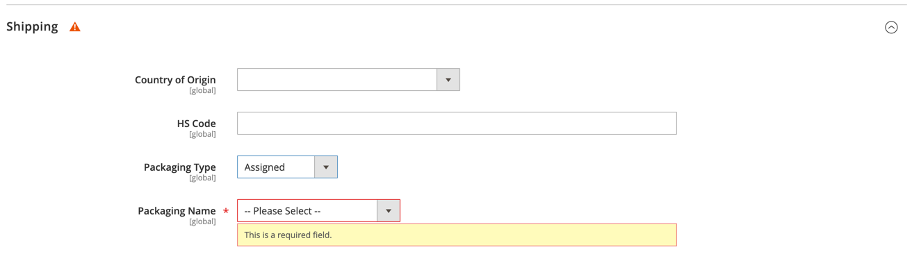Click global scope tag under Packaging Type
Image resolution: width=912 pixels, height=261 pixels.
pyautogui.click(x=202, y=178)
